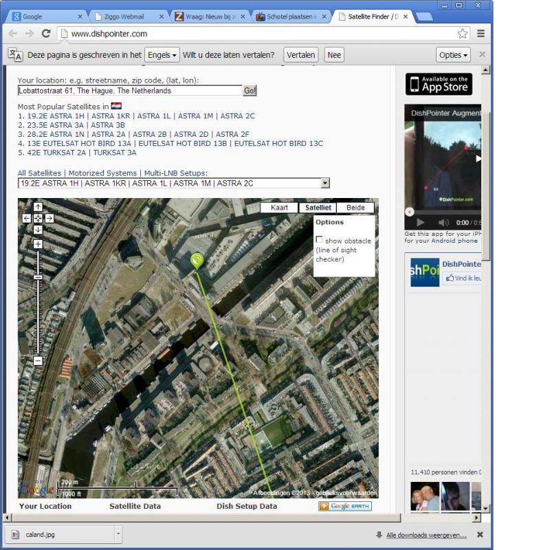
Task: Close the downloads bar
Action: point(480,534)
